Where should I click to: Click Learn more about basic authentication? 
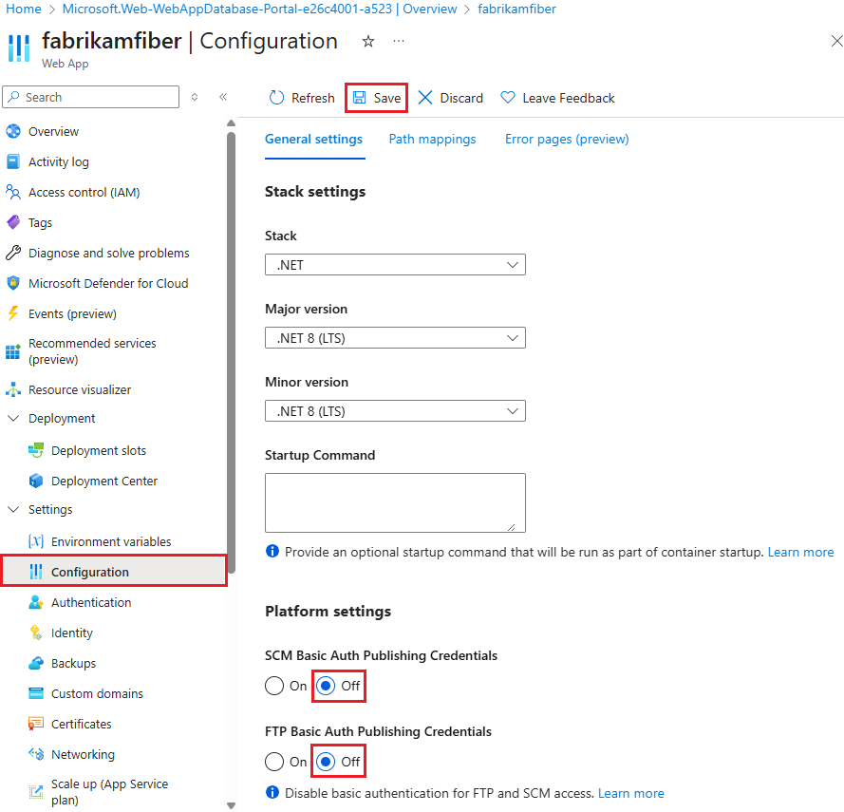pos(630,793)
